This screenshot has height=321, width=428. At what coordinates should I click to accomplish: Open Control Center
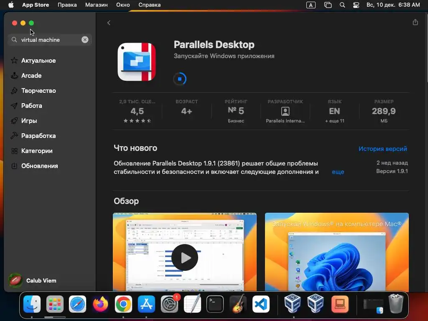356,5
